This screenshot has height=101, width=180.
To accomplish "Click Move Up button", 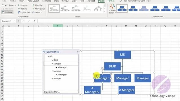I will coord(37,5).
